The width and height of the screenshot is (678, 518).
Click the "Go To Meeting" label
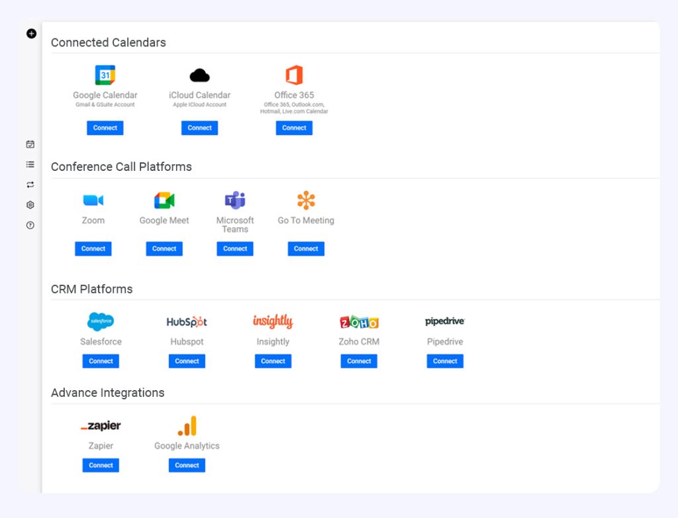pos(306,221)
